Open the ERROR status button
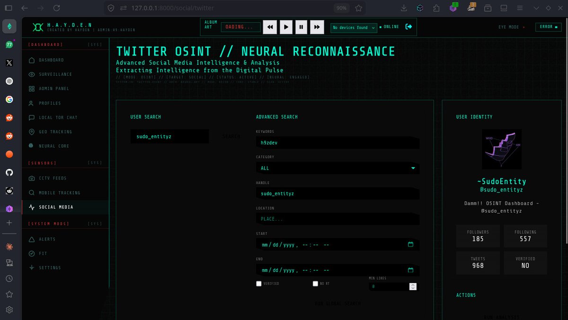This screenshot has width=568, height=320. (548, 27)
